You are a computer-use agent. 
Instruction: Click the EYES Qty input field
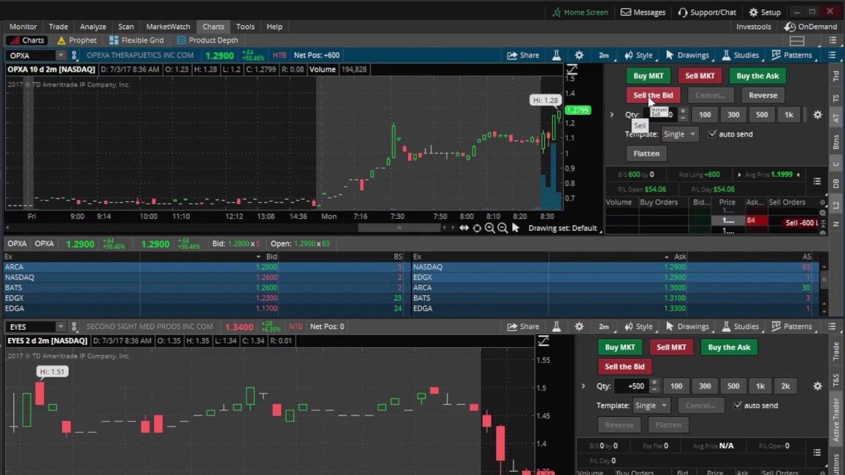[x=632, y=386]
